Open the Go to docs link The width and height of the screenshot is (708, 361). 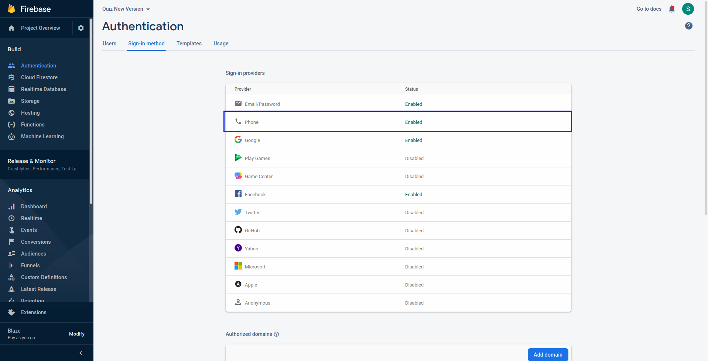649,9
